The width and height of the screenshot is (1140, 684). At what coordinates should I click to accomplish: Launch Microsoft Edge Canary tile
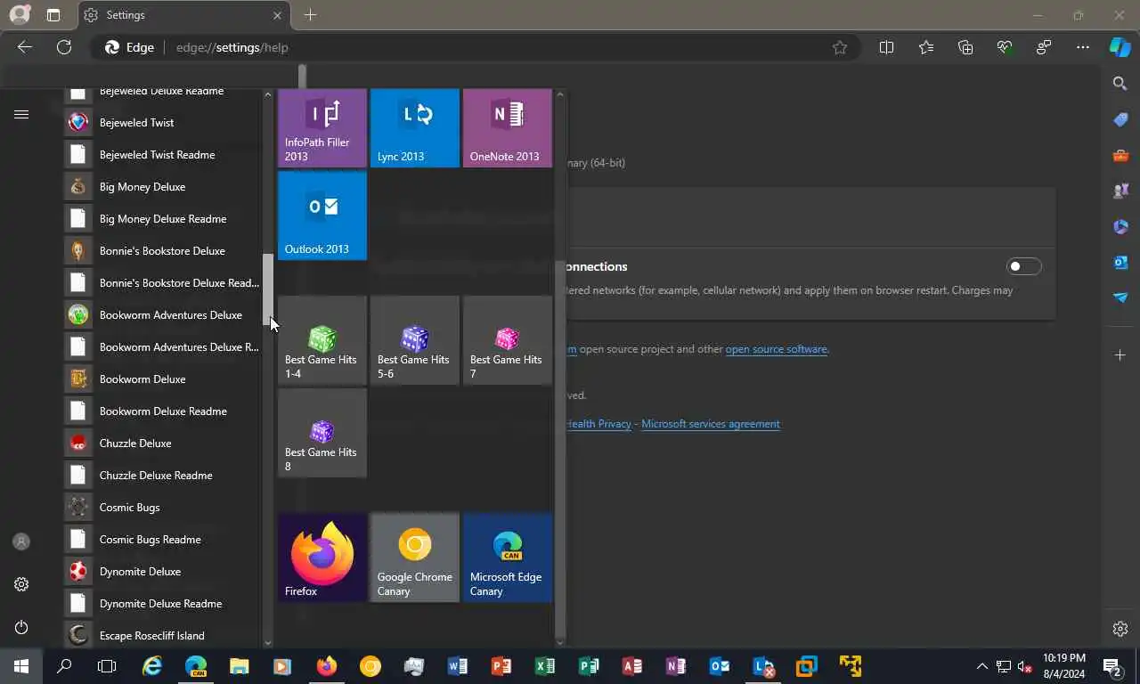click(508, 558)
